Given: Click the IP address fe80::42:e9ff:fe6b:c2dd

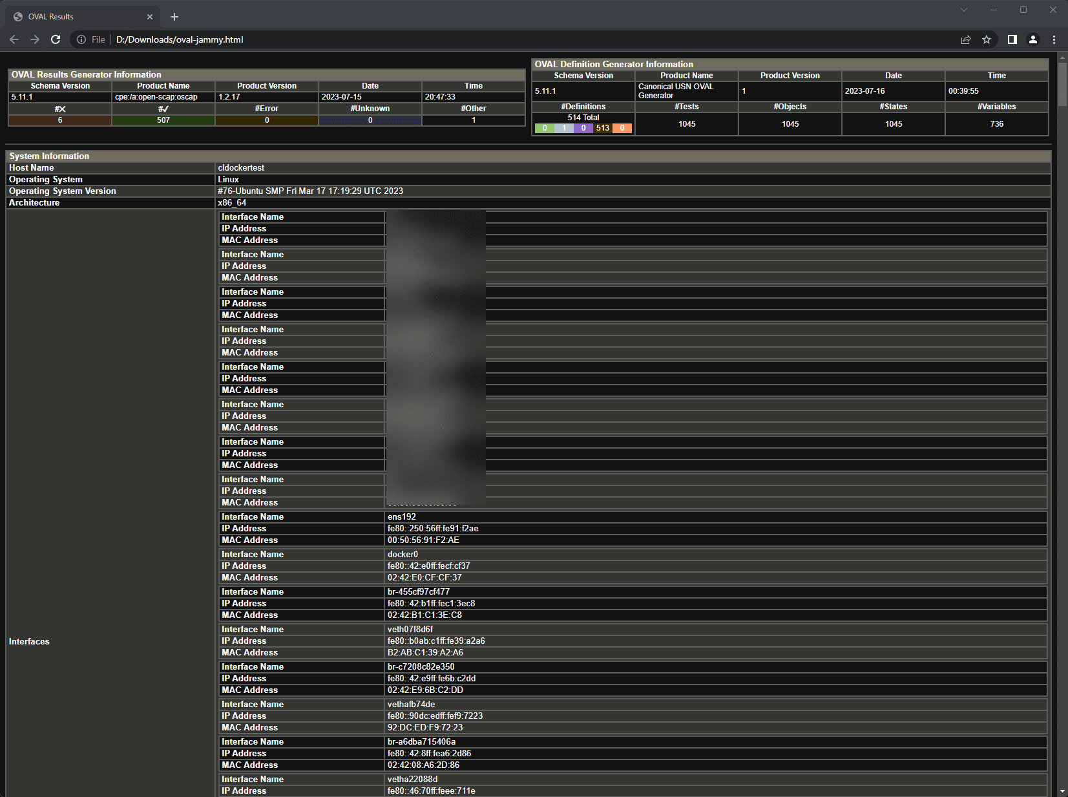Looking at the screenshot, I should 432,679.
